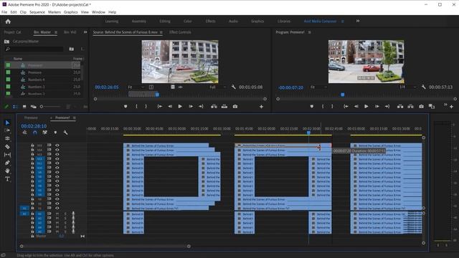Show hidden Project panel tabs chevron
This screenshot has height=258, width=459.
pyautogui.click(x=85, y=32)
